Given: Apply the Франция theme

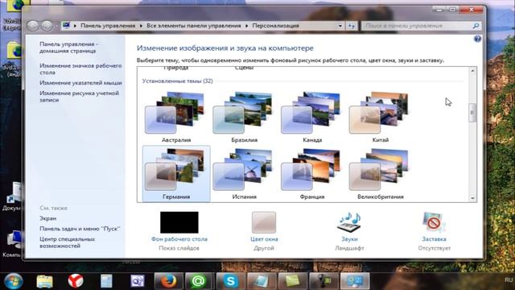Looking at the screenshot, I should (x=312, y=174).
